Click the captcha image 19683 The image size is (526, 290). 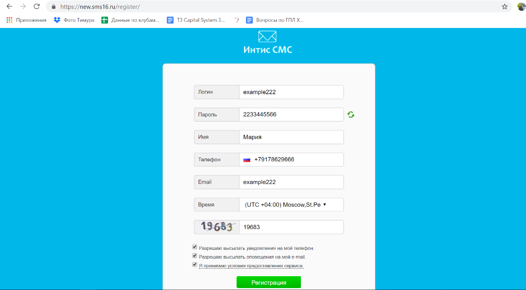217,227
